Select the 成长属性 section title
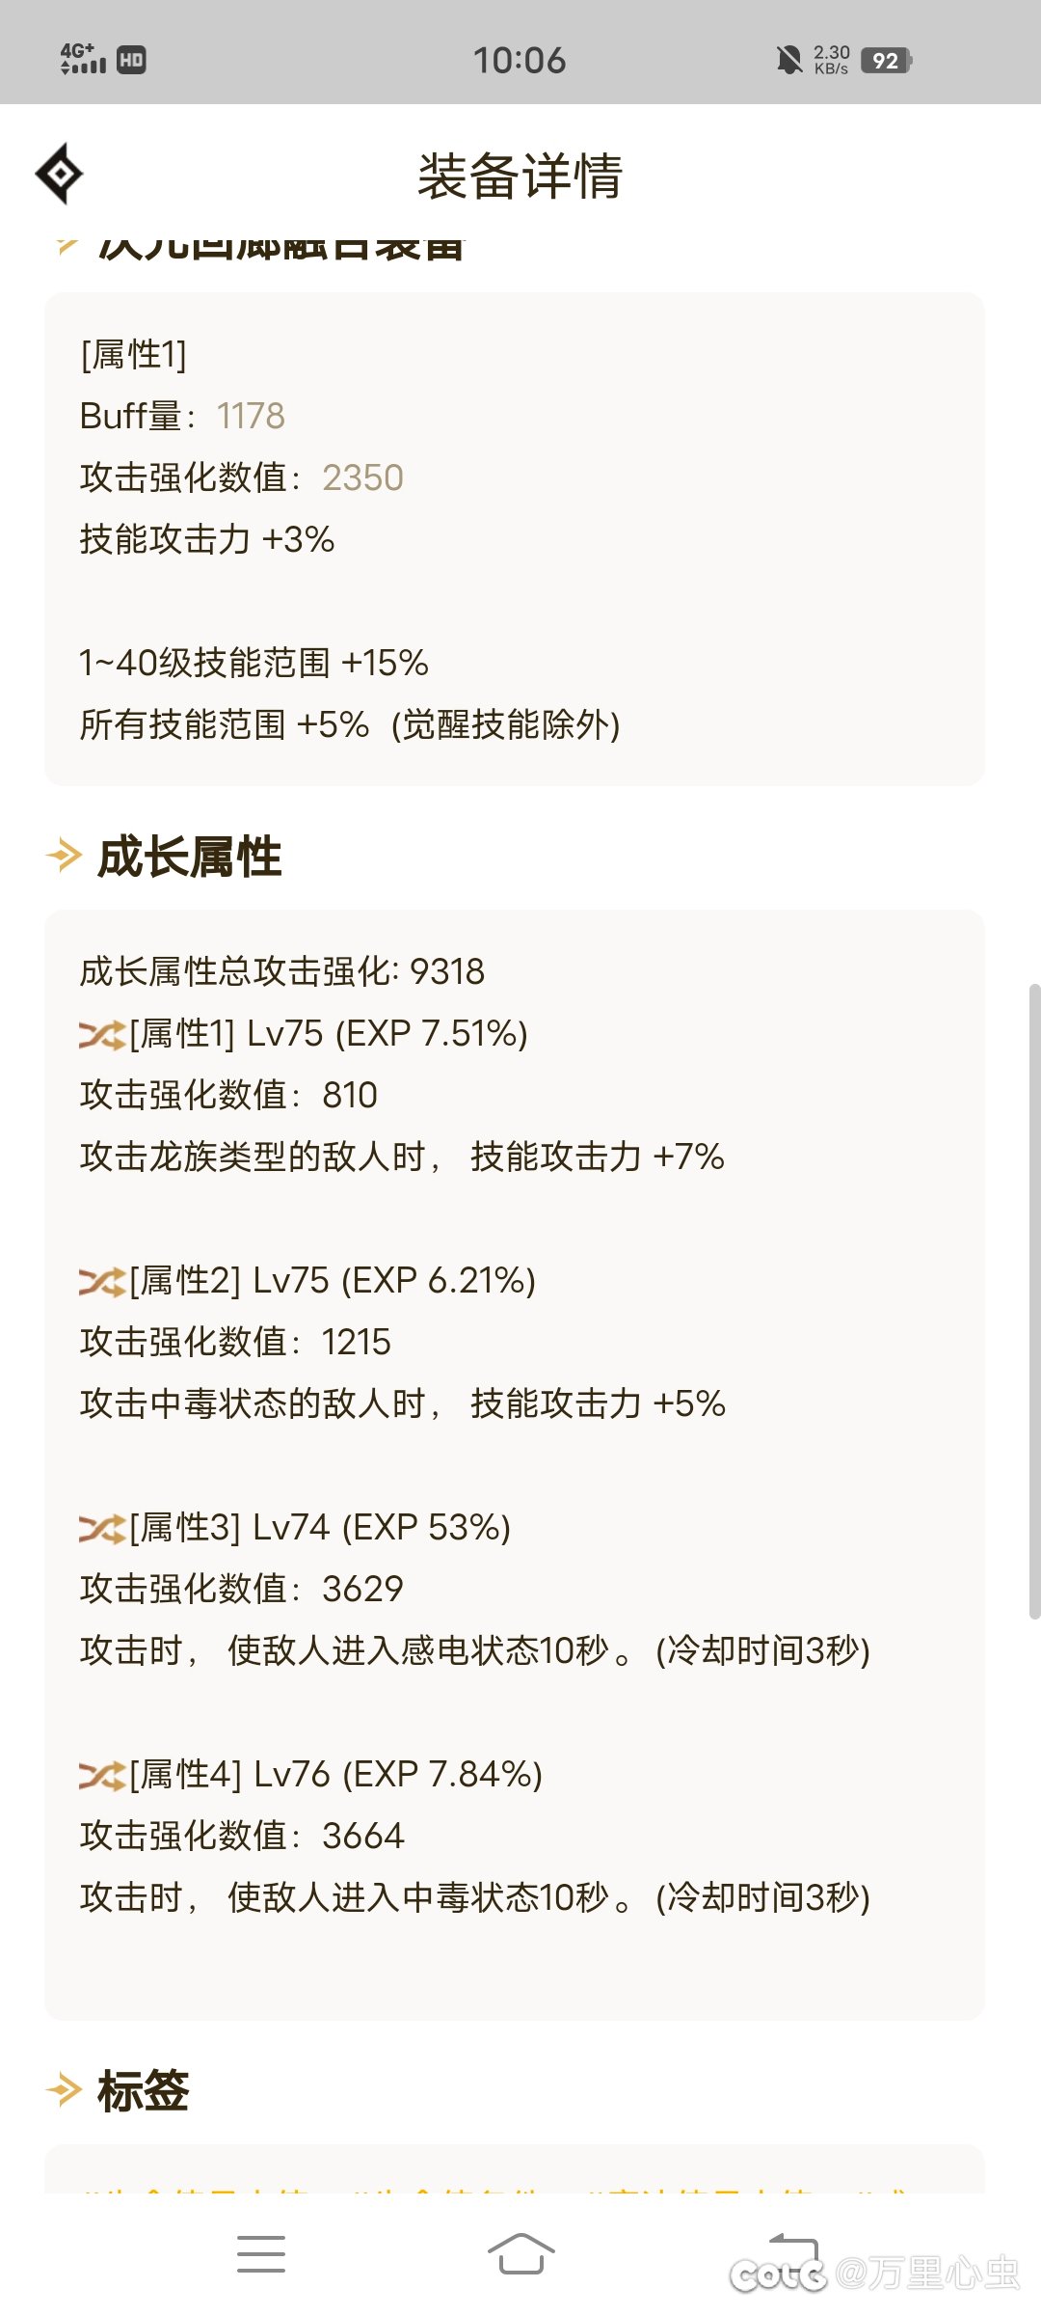1041x2315 pixels. click(190, 857)
